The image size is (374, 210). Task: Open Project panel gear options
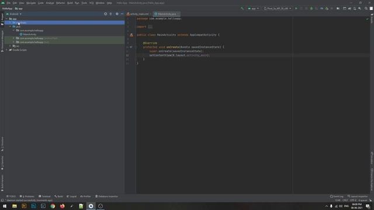(x=117, y=14)
